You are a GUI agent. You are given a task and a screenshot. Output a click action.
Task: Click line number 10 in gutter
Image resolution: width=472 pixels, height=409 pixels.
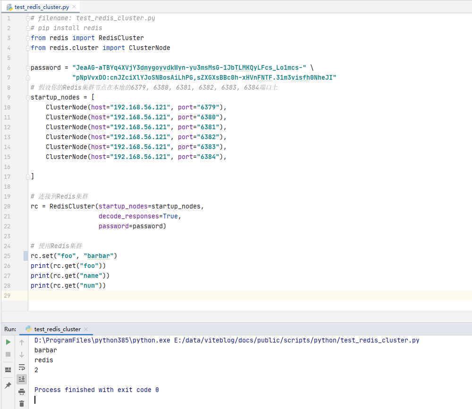7,108
